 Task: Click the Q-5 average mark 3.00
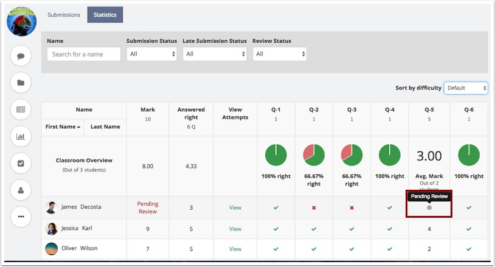tap(429, 156)
